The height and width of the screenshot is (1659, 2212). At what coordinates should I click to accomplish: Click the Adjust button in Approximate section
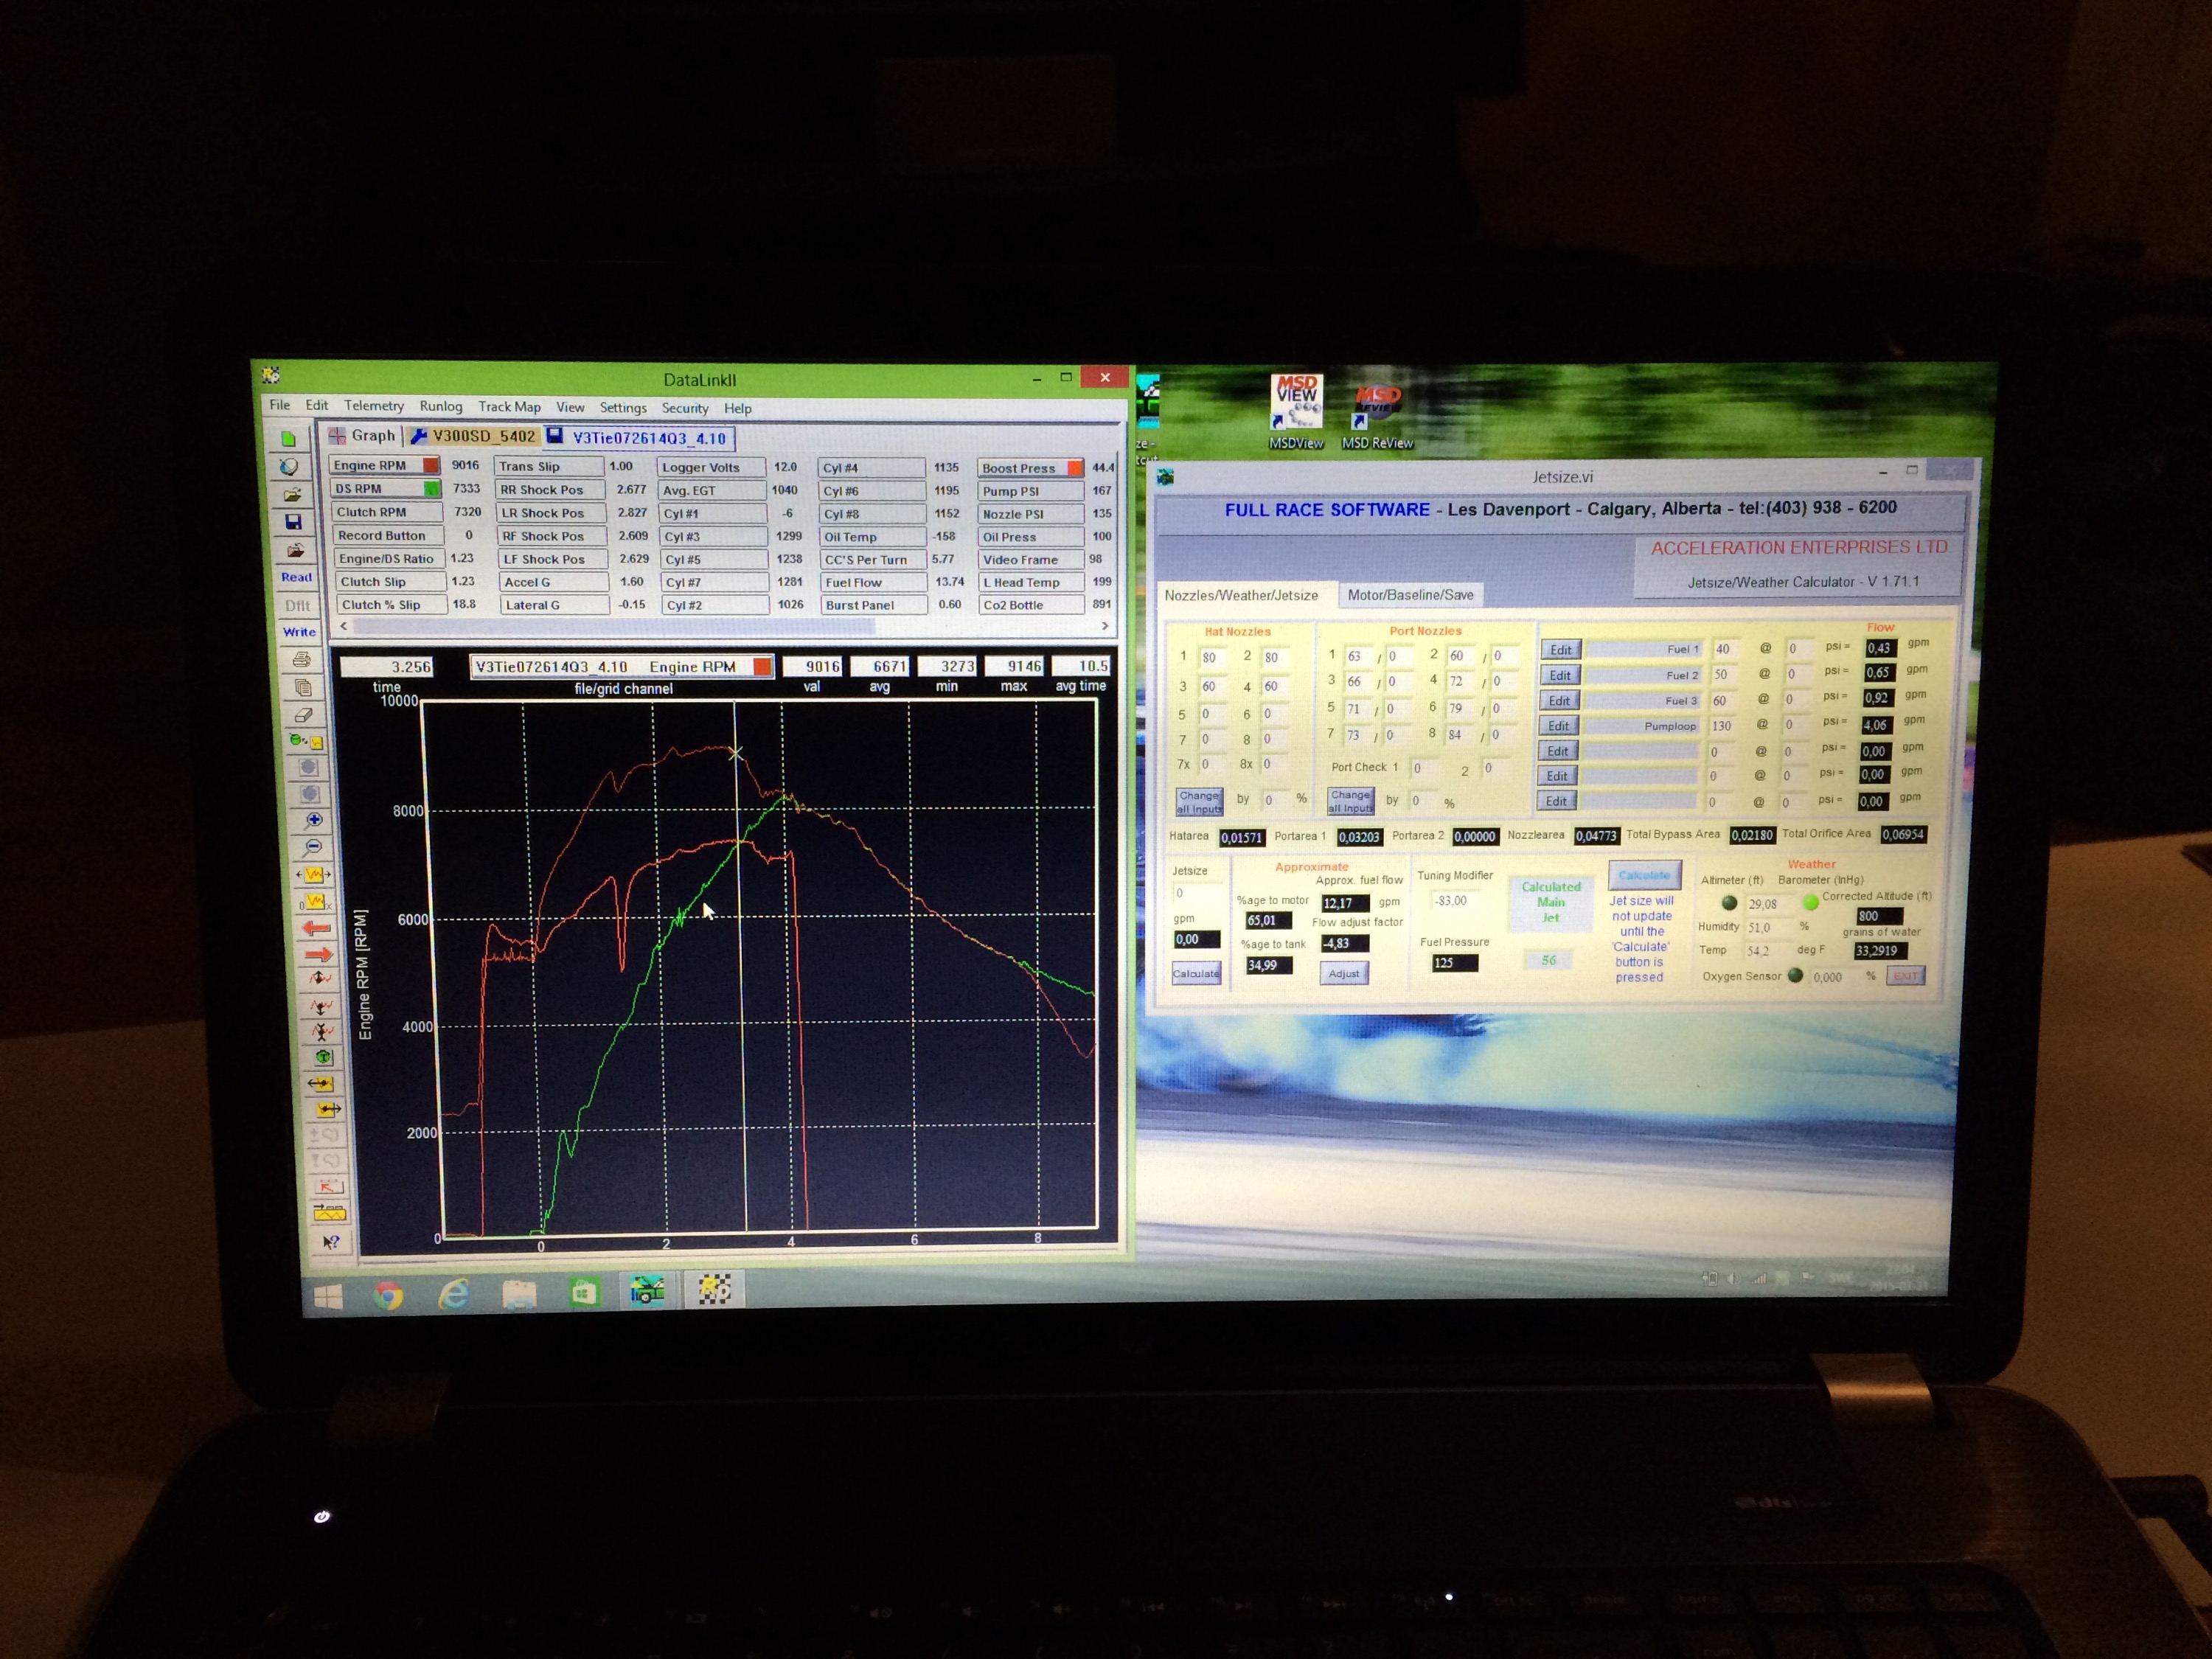[1344, 973]
